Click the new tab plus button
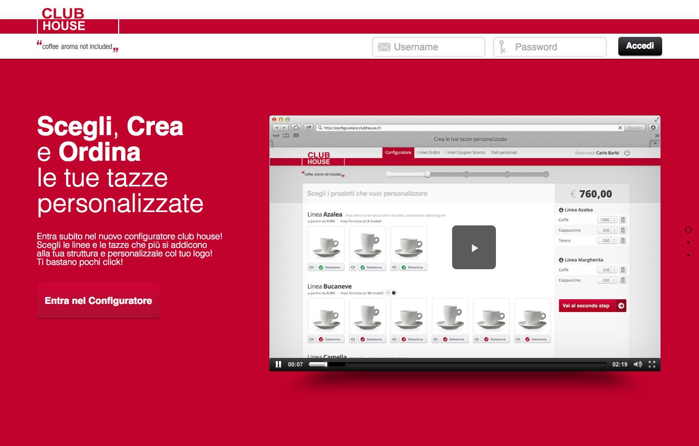699x446 pixels. 656,143
